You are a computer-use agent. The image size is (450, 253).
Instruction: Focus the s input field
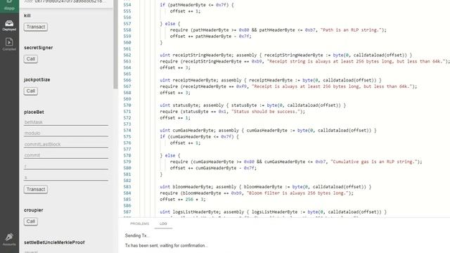pos(66,177)
